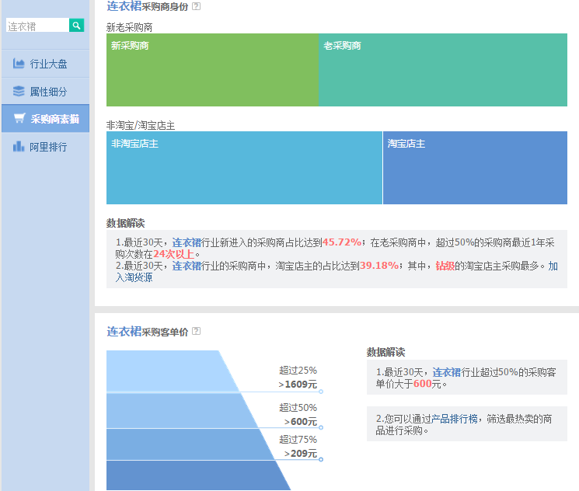This screenshot has height=491, width=579.
Task: Click the red 钻级 link
Action: click(x=445, y=266)
